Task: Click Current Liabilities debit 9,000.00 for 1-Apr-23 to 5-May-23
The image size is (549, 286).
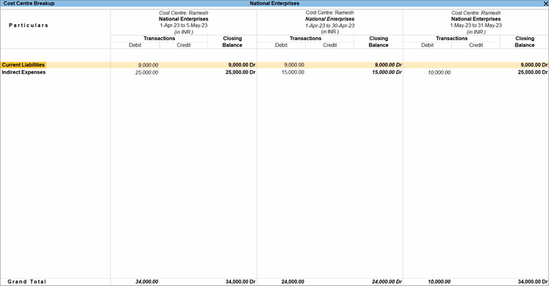Action: click(x=148, y=65)
